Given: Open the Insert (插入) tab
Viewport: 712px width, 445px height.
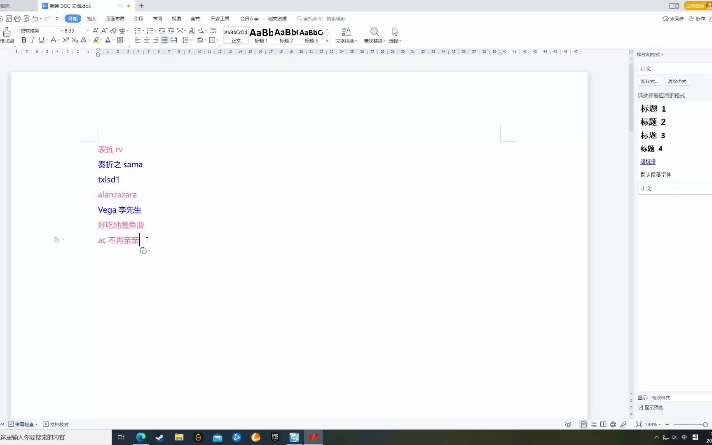Looking at the screenshot, I should tap(91, 19).
